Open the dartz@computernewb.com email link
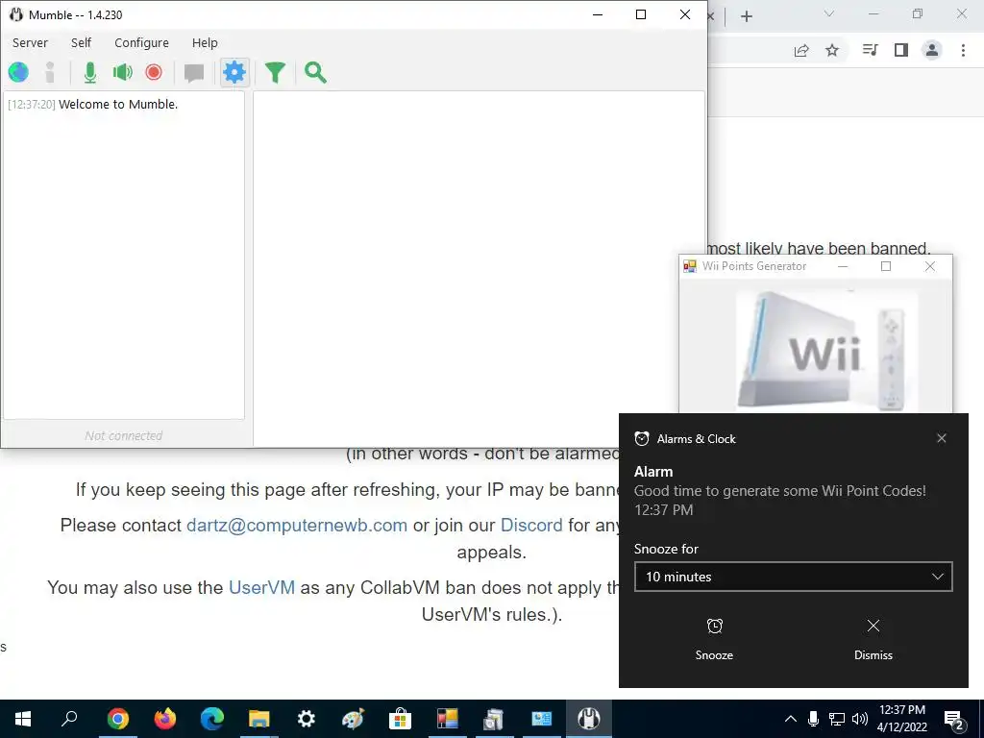Image resolution: width=984 pixels, height=738 pixels. (297, 526)
